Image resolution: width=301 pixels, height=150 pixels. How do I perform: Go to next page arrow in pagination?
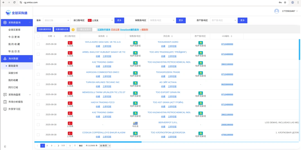coord(58,146)
